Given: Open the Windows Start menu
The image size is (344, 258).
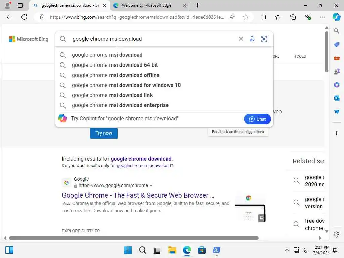Looking at the screenshot, I should tap(128, 250).
